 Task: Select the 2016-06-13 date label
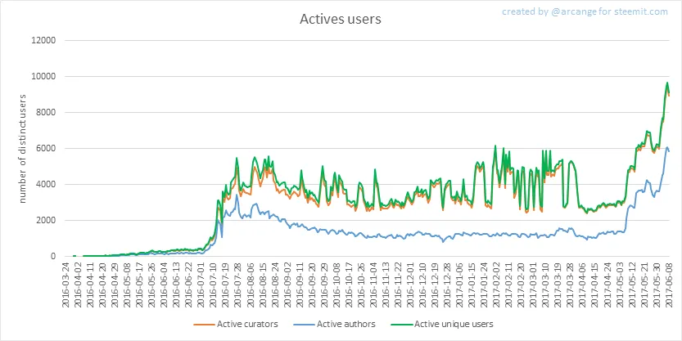(177, 285)
